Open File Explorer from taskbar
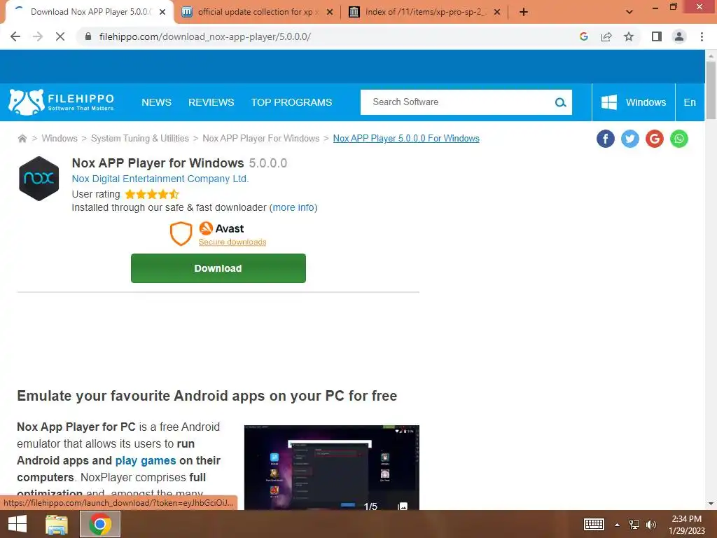 click(57, 524)
